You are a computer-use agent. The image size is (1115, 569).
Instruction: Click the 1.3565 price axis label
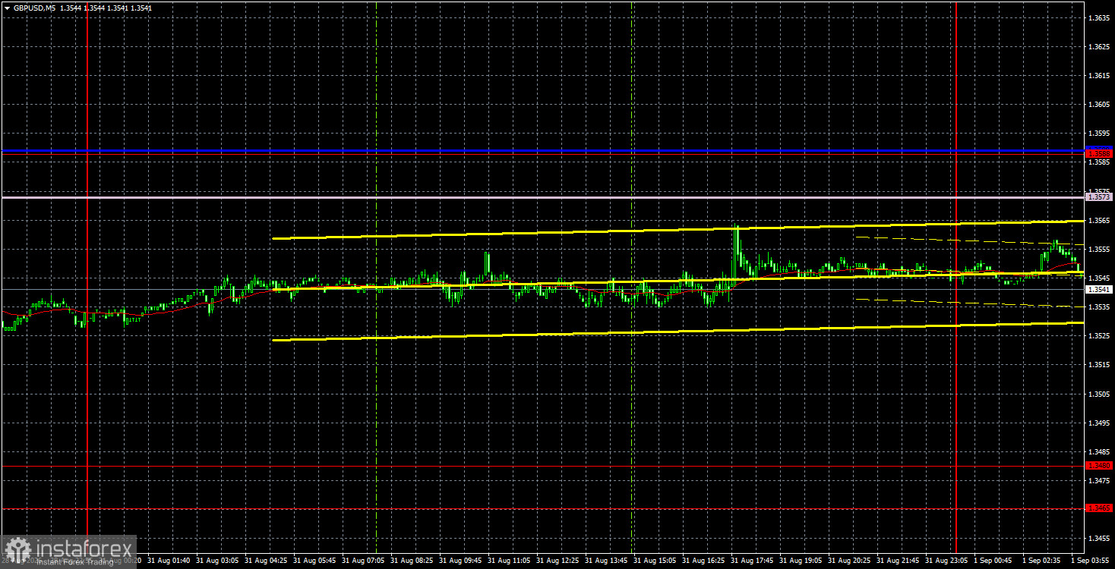[x=1099, y=221]
